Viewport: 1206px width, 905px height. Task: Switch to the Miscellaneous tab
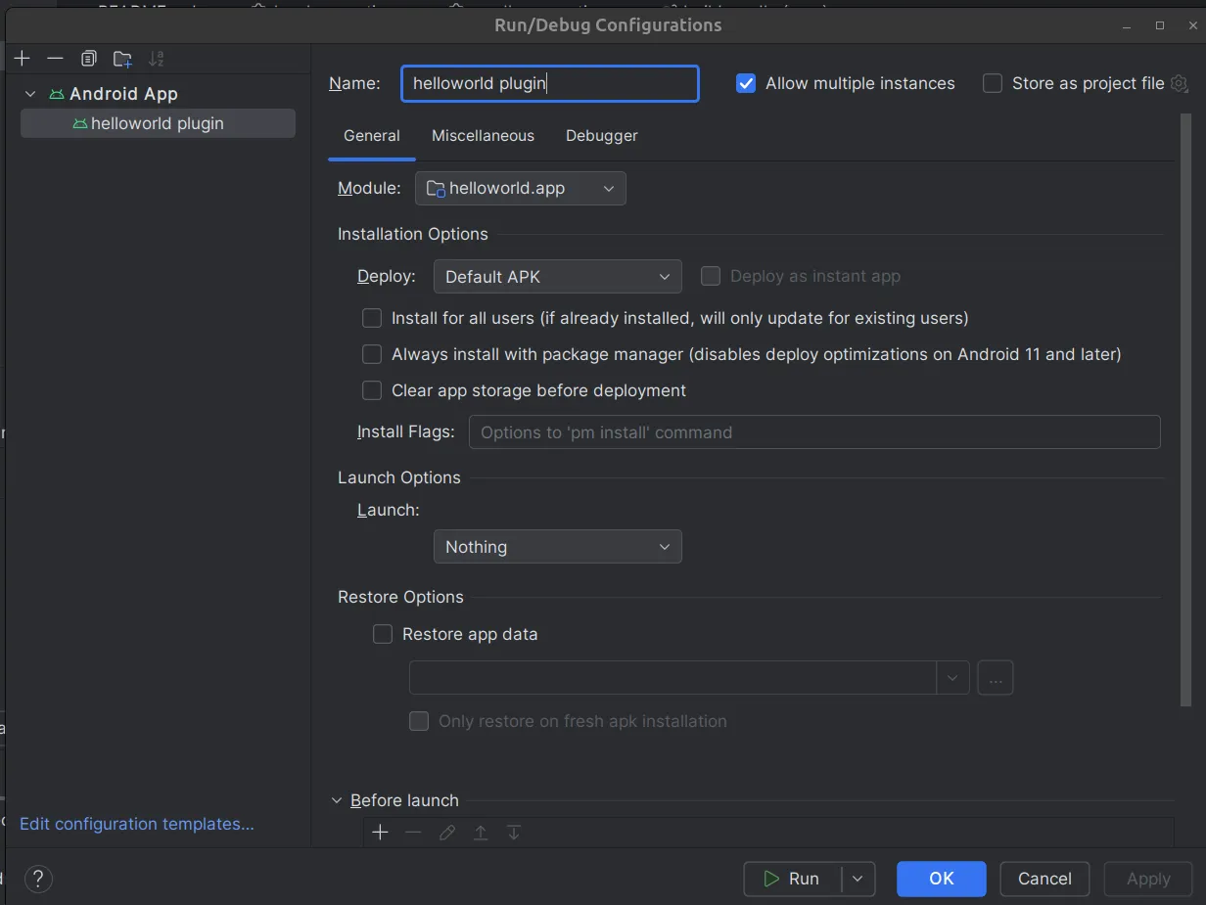[483, 136]
